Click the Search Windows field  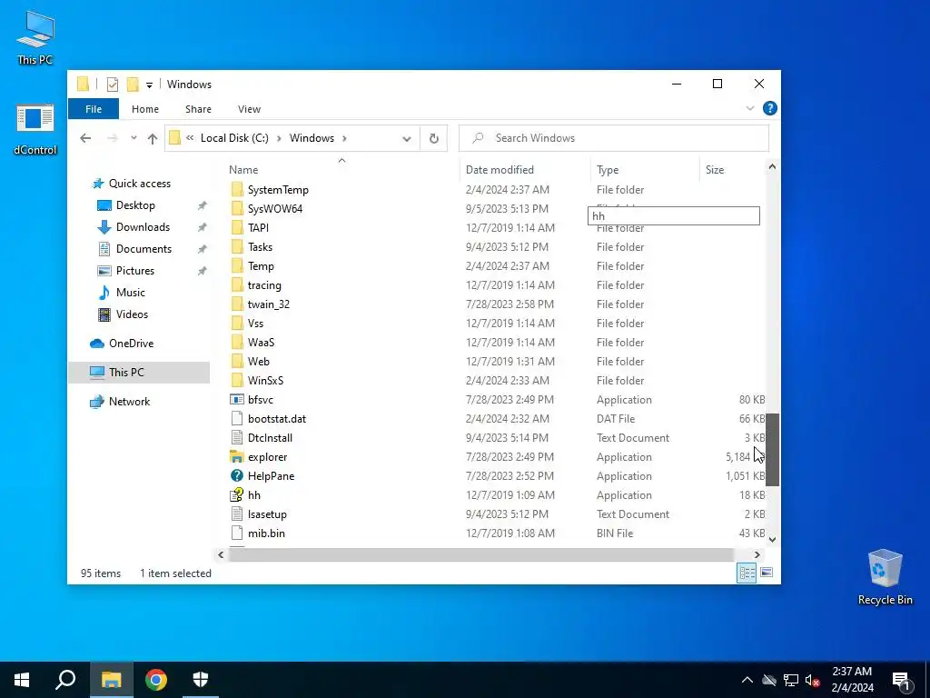click(x=614, y=138)
